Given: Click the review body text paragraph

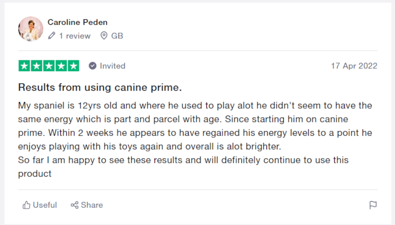Looking at the screenshot, I should pyautogui.click(x=195, y=139).
